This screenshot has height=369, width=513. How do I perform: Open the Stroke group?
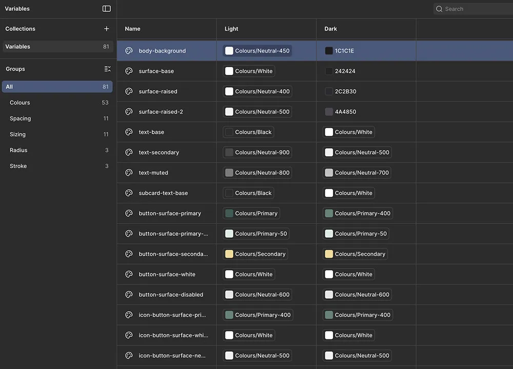(x=57, y=166)
